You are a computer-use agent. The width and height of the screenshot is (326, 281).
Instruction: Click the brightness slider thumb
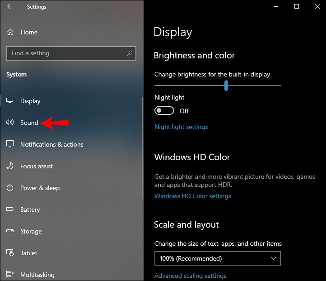pyautogui.click(x=226, y=86)
